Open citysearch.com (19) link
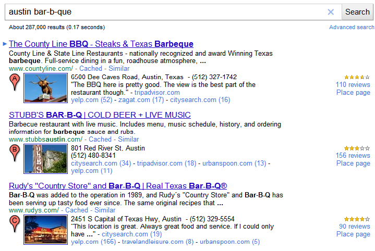This screenshot has width=375, height=251. (132, 234)
